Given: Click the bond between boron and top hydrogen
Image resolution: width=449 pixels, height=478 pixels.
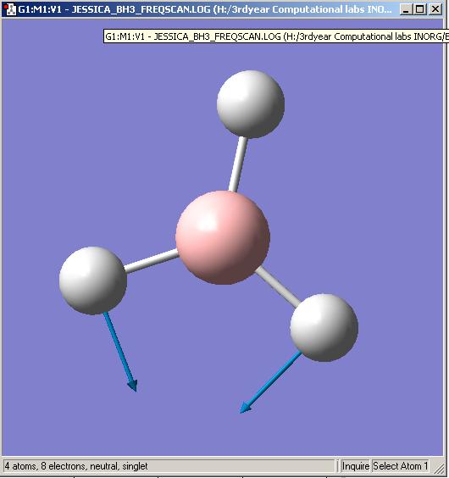Looking at the screenshot, I should [x=238, y=164].
